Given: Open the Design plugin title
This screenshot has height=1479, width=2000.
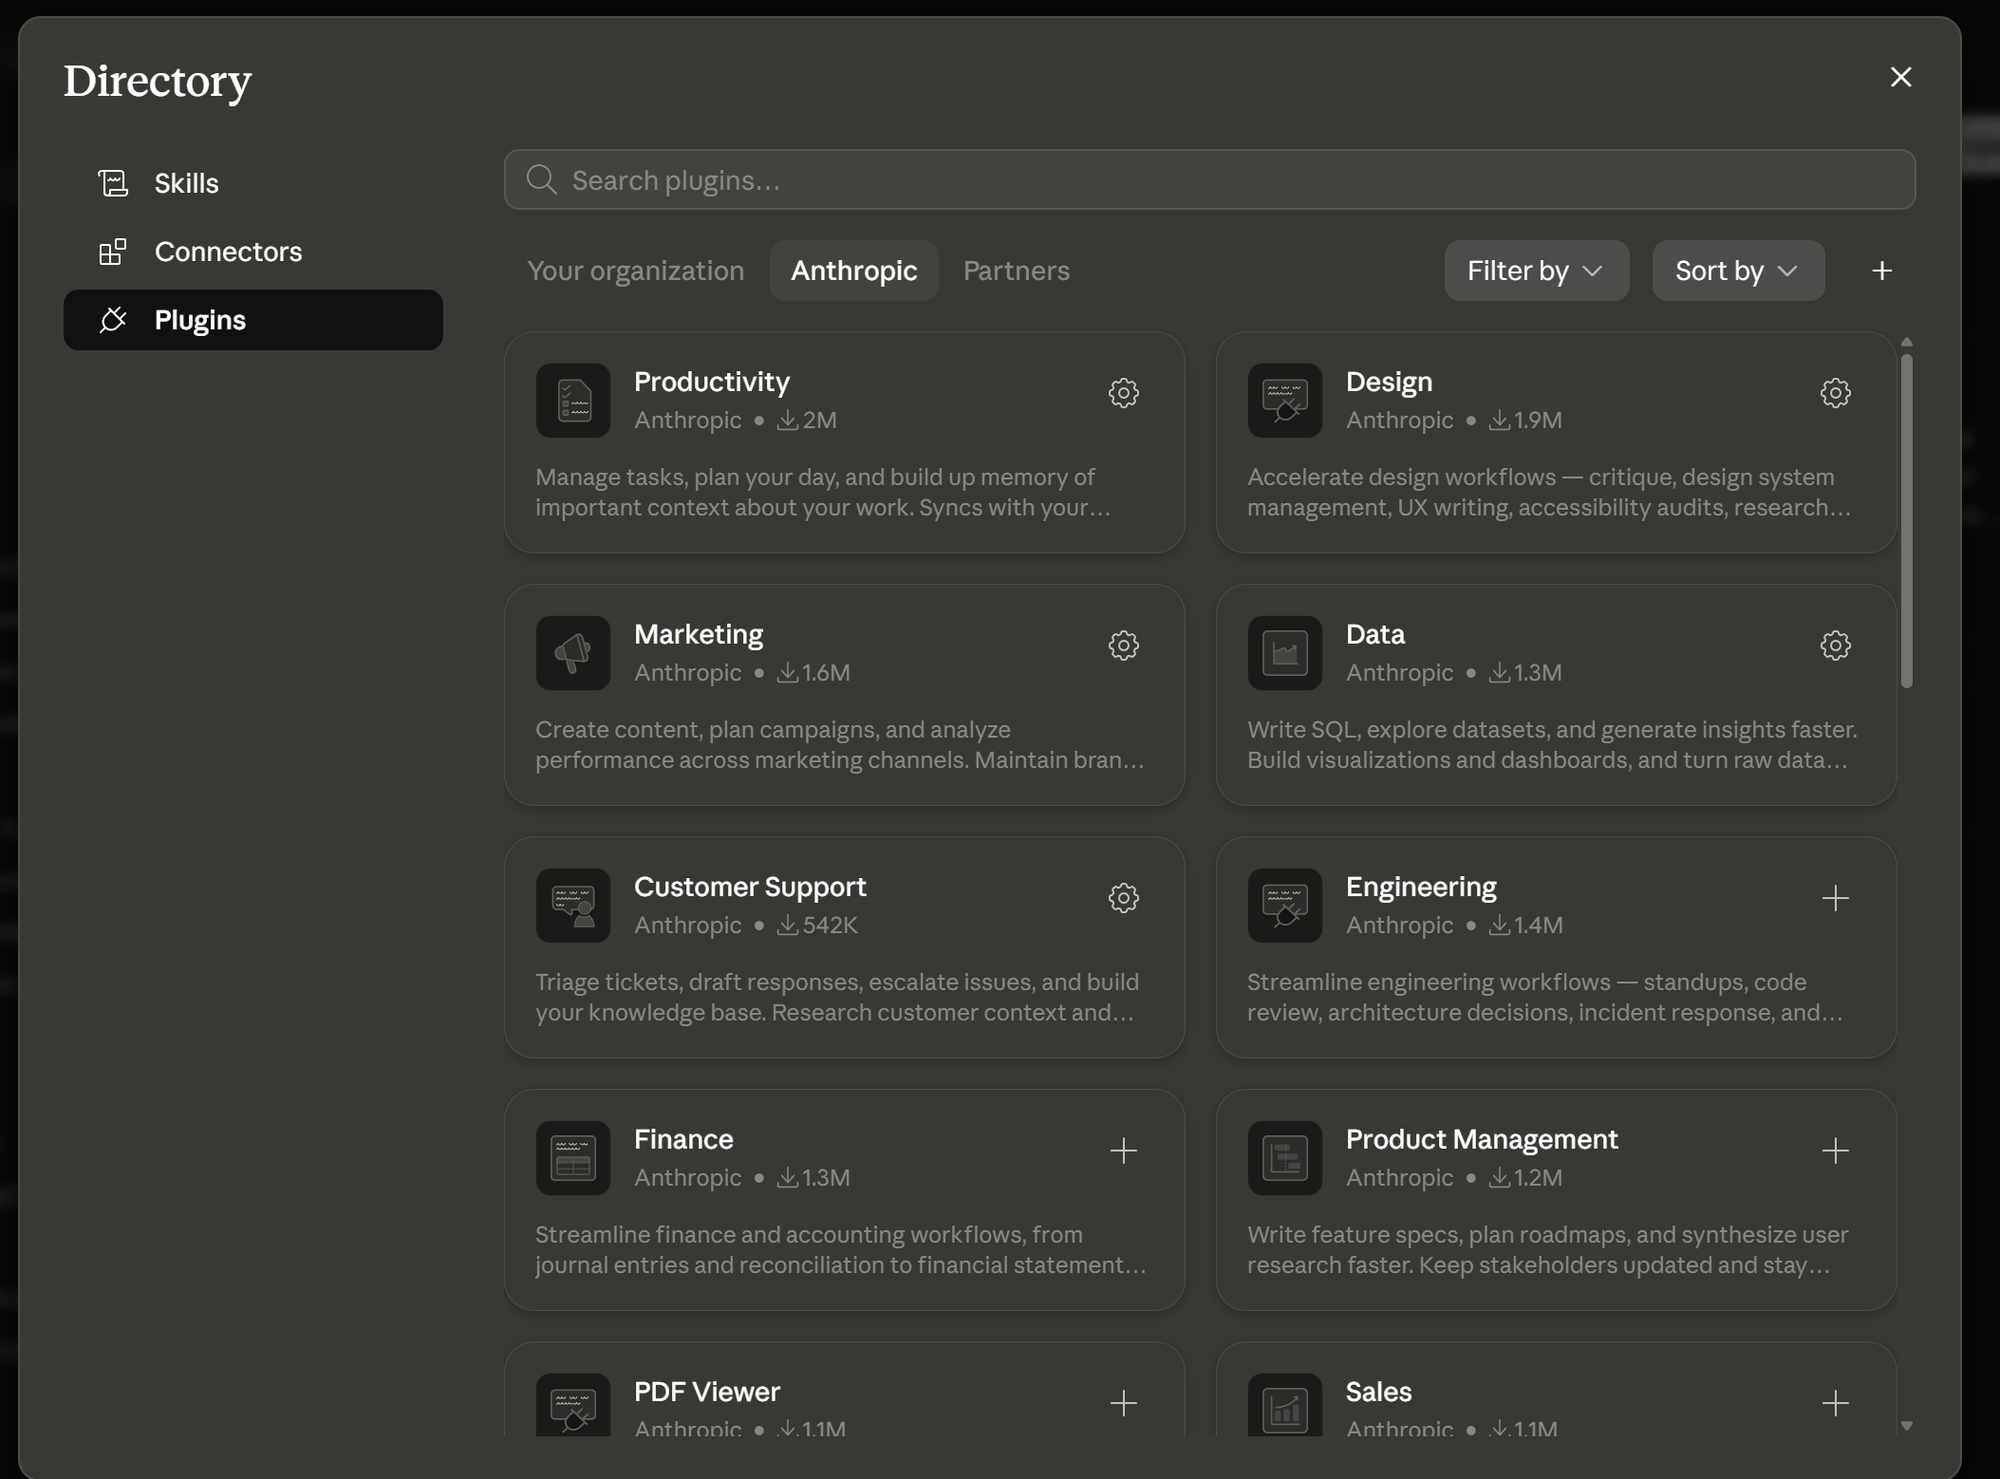Looking at the screenshot, I should pos(1389,382).
